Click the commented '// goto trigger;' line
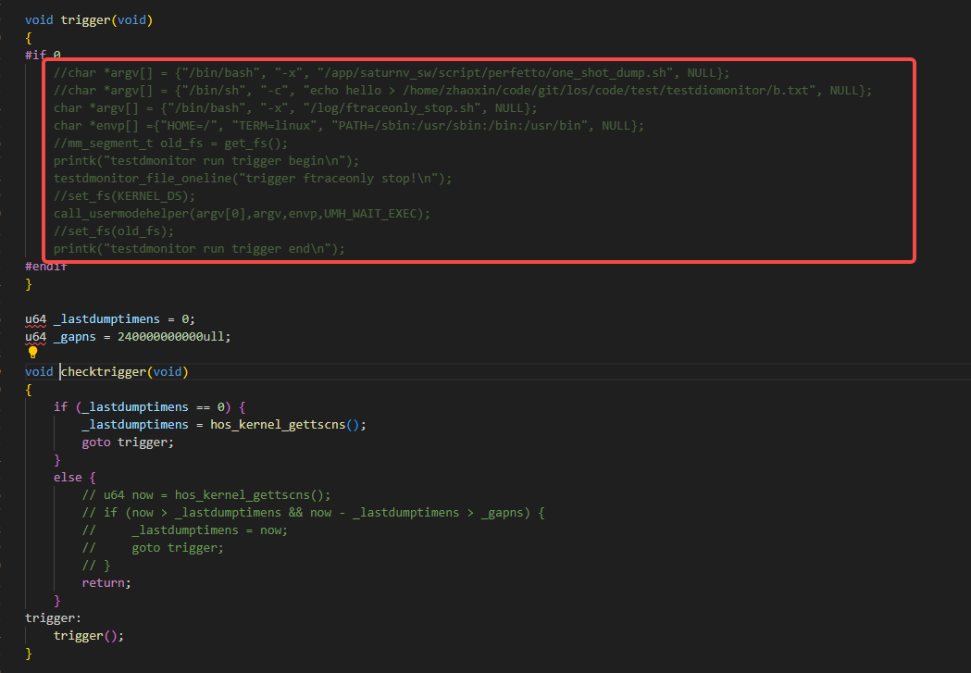The image size is (971, 673). click(x=153, y=548)
